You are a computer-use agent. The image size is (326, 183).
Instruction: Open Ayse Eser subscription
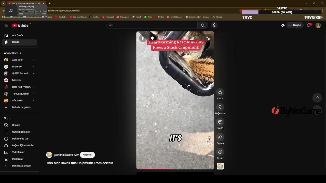pos(19,60)
